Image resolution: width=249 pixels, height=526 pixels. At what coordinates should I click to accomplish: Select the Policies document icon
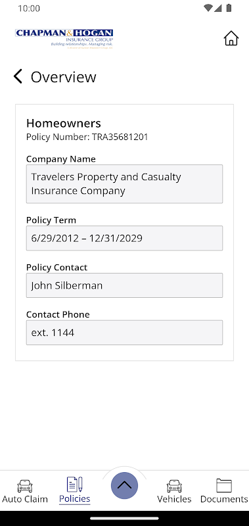click(75, 485)
